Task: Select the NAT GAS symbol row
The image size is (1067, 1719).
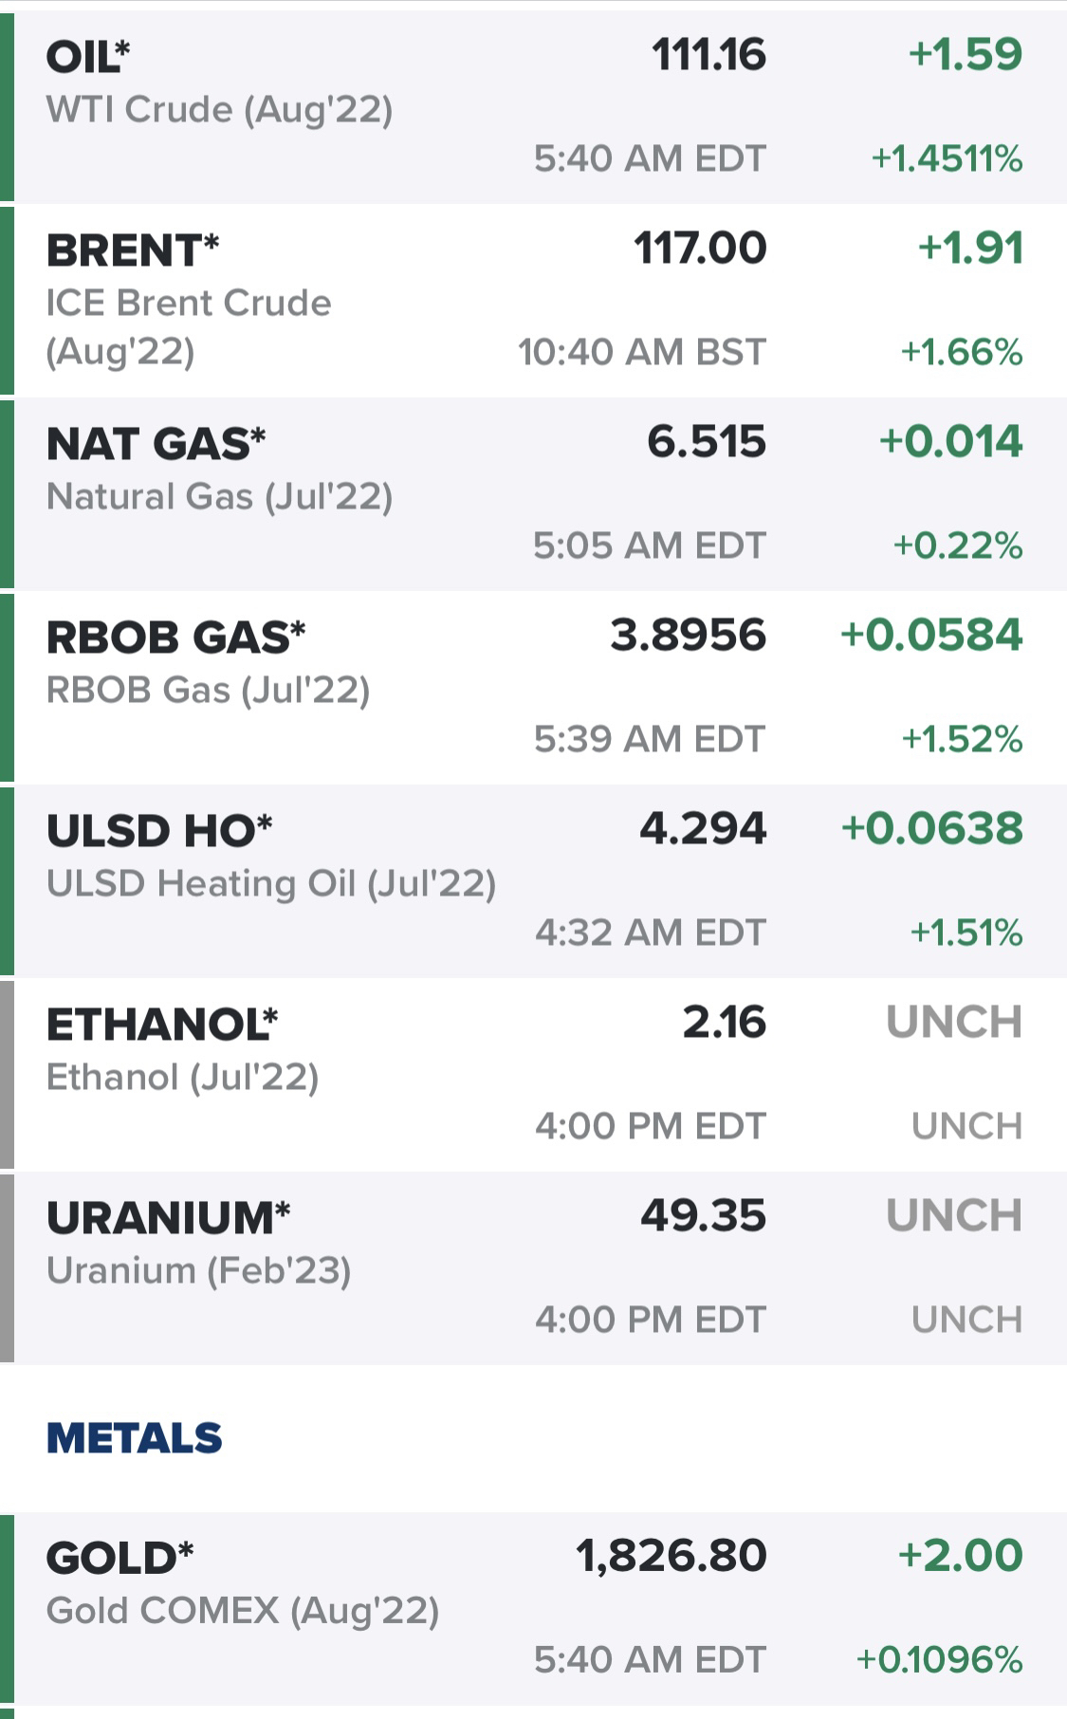Action: click(533, 494)
